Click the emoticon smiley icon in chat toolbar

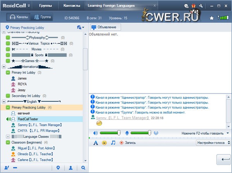pos(104,143)
